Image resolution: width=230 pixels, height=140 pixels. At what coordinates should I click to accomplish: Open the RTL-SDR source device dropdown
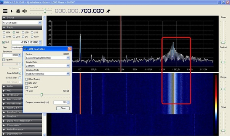[22, 23]
